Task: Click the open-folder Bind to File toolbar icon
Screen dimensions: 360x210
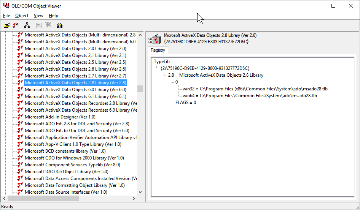Action: pos(6,25)
